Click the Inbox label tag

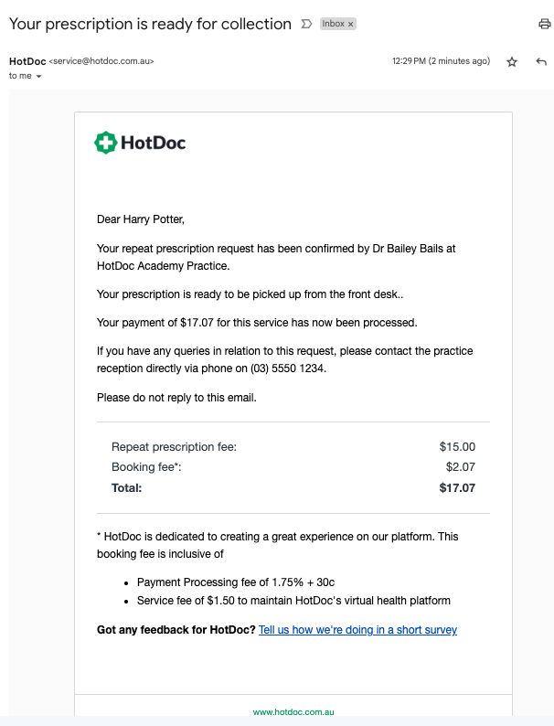(333, 25)
